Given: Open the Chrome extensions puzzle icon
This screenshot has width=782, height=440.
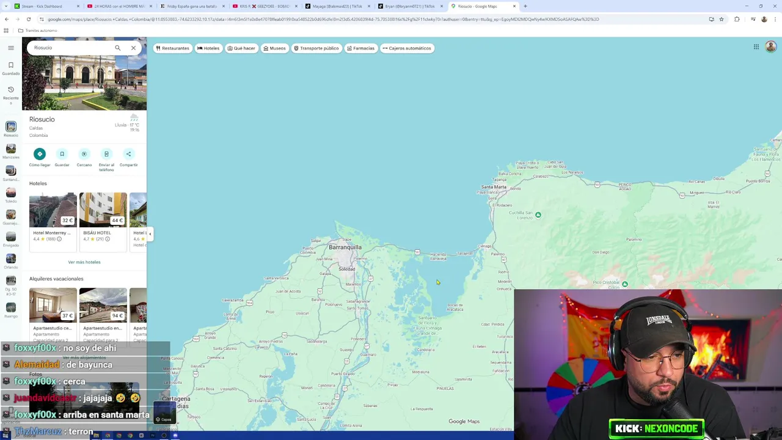Looking at the screenshot, I should [x=737, y=19].
